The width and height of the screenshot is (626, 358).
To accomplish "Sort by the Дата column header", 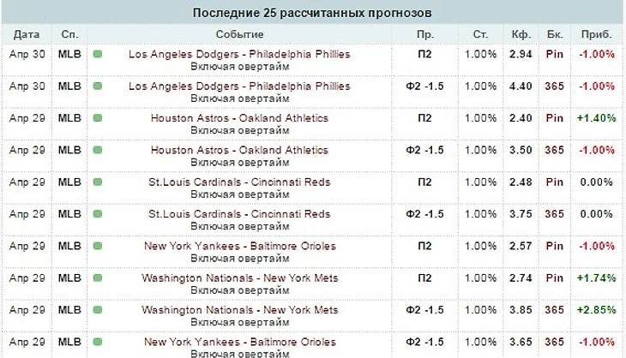I will [x=26, y=34].
